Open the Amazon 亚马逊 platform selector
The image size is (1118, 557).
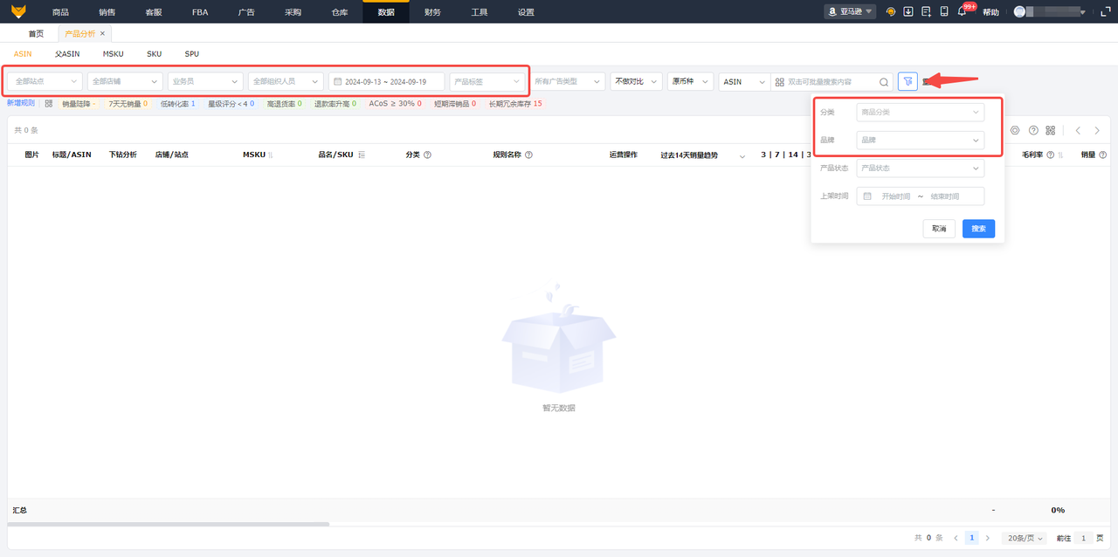(x=850, y=11)
